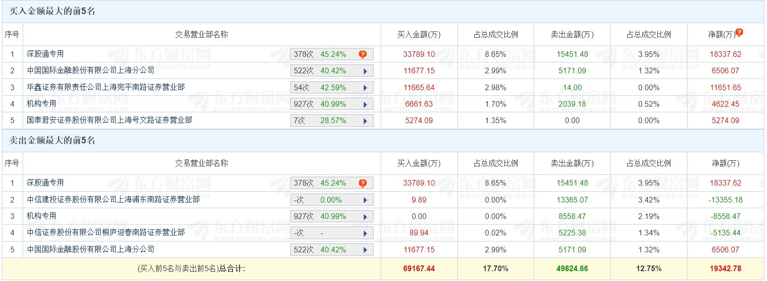The height and width of the screenshot is (281, 767).
Task: Select buy amount 6661.63 cell
Action: click(x=419, y=104)
